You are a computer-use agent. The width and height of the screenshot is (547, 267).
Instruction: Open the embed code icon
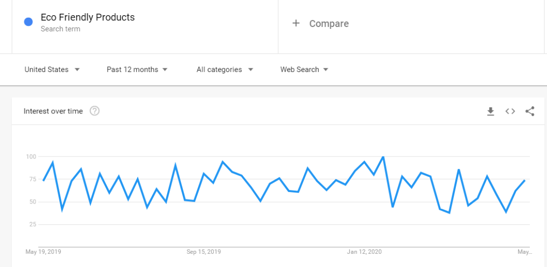tap(510, 111)
